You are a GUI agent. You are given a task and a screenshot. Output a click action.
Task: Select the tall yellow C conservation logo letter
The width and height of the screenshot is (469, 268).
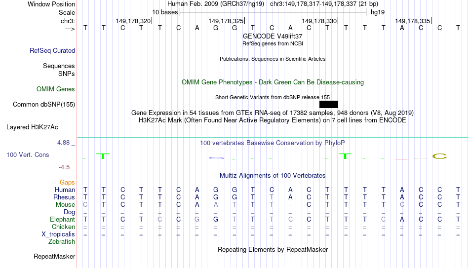pos(439,156)
